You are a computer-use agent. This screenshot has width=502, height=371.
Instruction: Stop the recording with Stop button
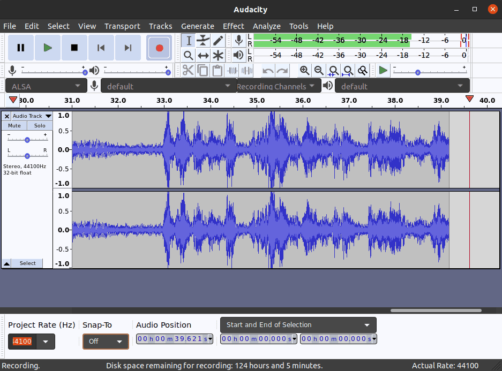pyautogui.click(x=74, y=48)
